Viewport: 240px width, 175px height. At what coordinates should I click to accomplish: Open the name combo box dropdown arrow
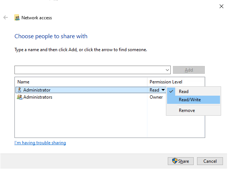point(167,70)
